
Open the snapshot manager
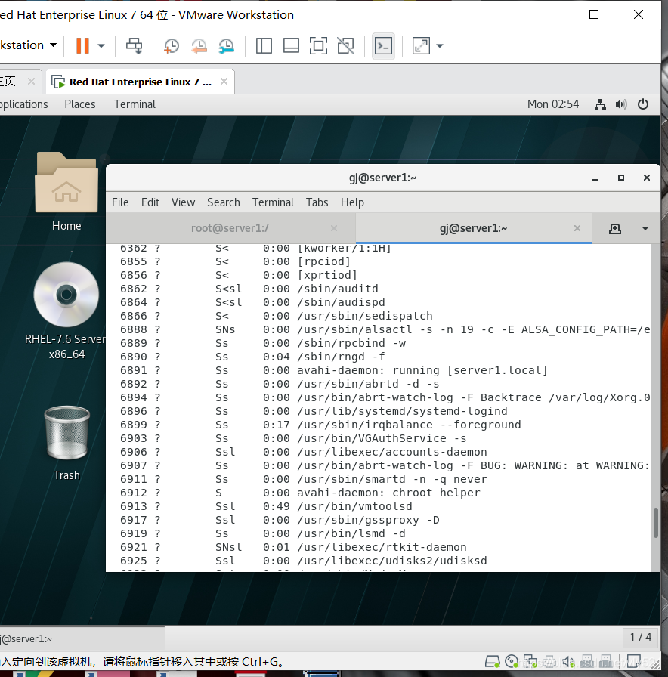(x=226, y=46)
